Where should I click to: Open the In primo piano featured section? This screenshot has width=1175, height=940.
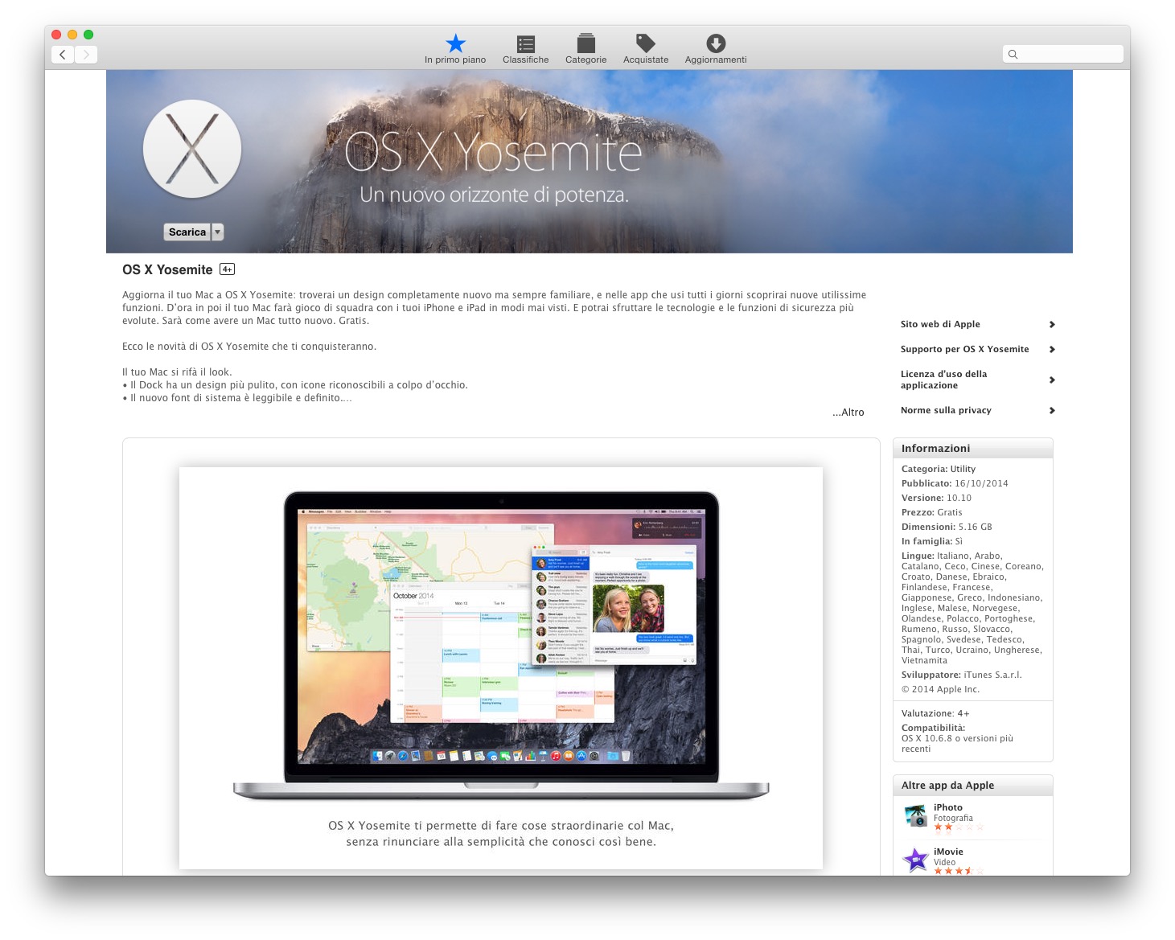coord(455,49)
